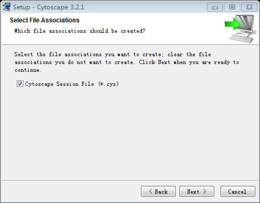Click 'Which file associations should be created?' subtitle
Image resolution: width=260 pixels, height=203 pixels.
[x=80, y=31]
